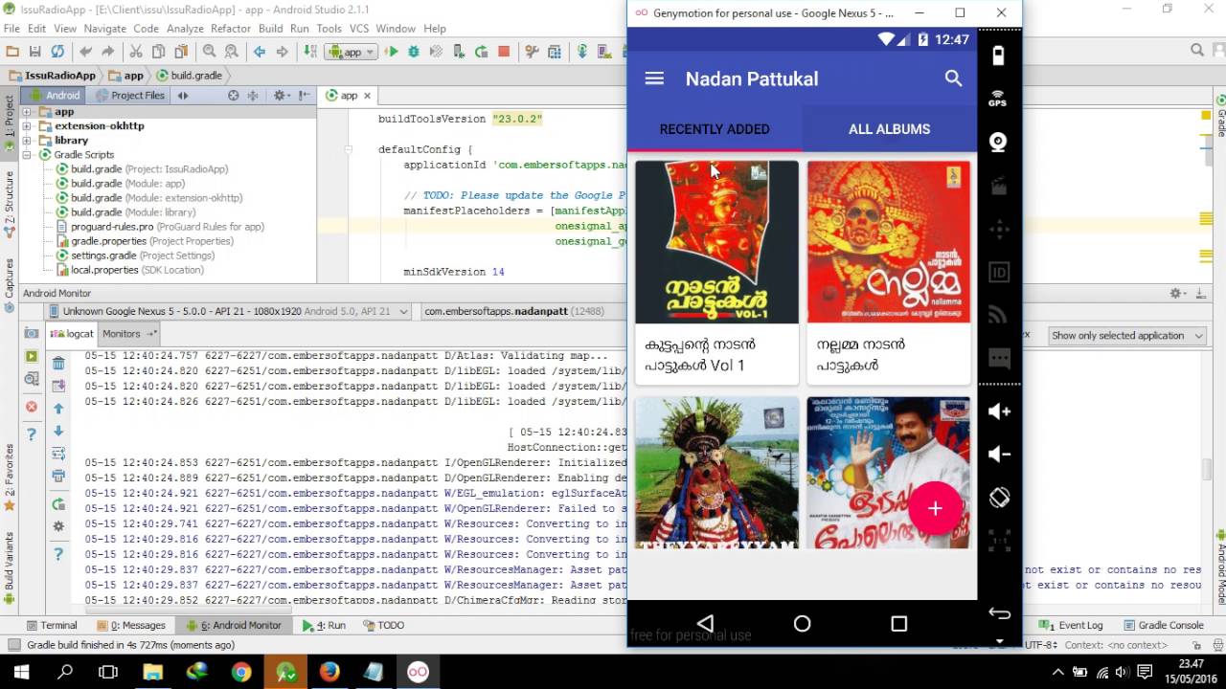The height and width of the screenshot is (689, 1226).
Task: Open the File menu
Action: pyautogui.click(x=11, y=29)
